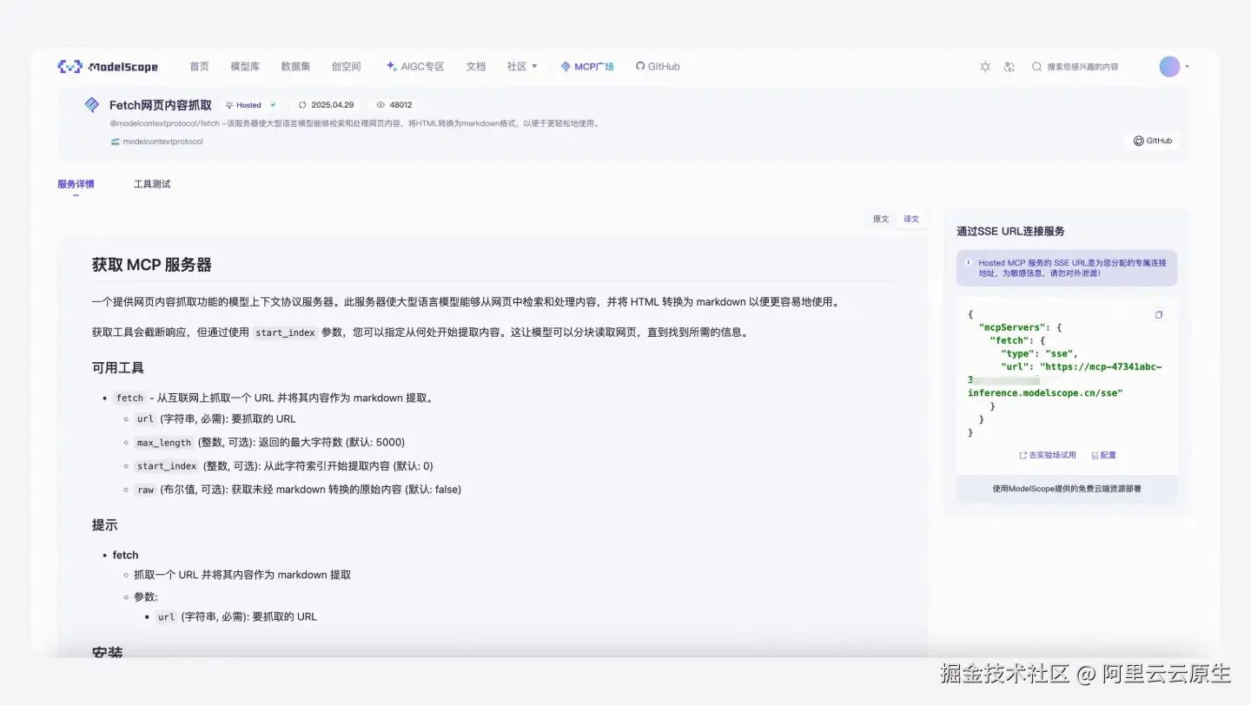The image size is (1251, 705).
Task: Open the 数据集 datasets menu
Action: point(295,66)
